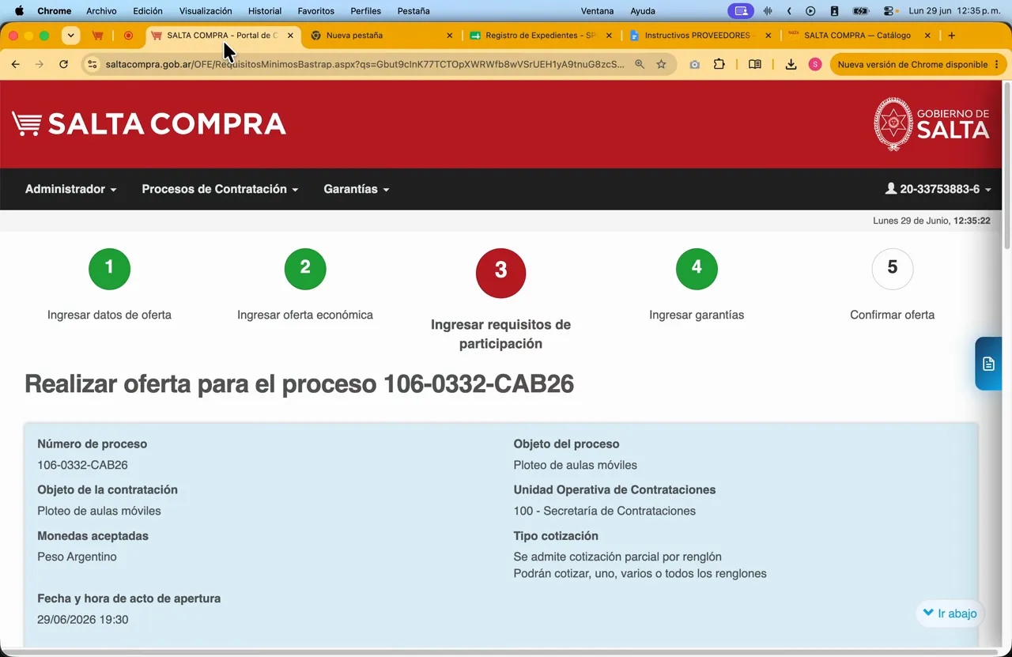Open the Visualización menu

(x=206, y=11)
